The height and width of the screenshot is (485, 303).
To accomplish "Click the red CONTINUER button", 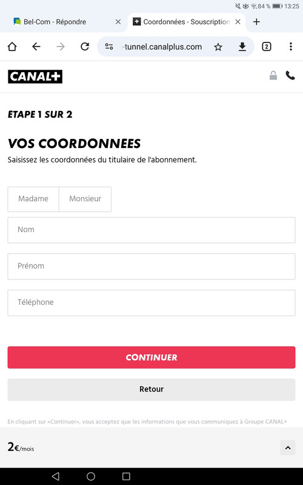I will pyautogui.click(x=151, y=357).
